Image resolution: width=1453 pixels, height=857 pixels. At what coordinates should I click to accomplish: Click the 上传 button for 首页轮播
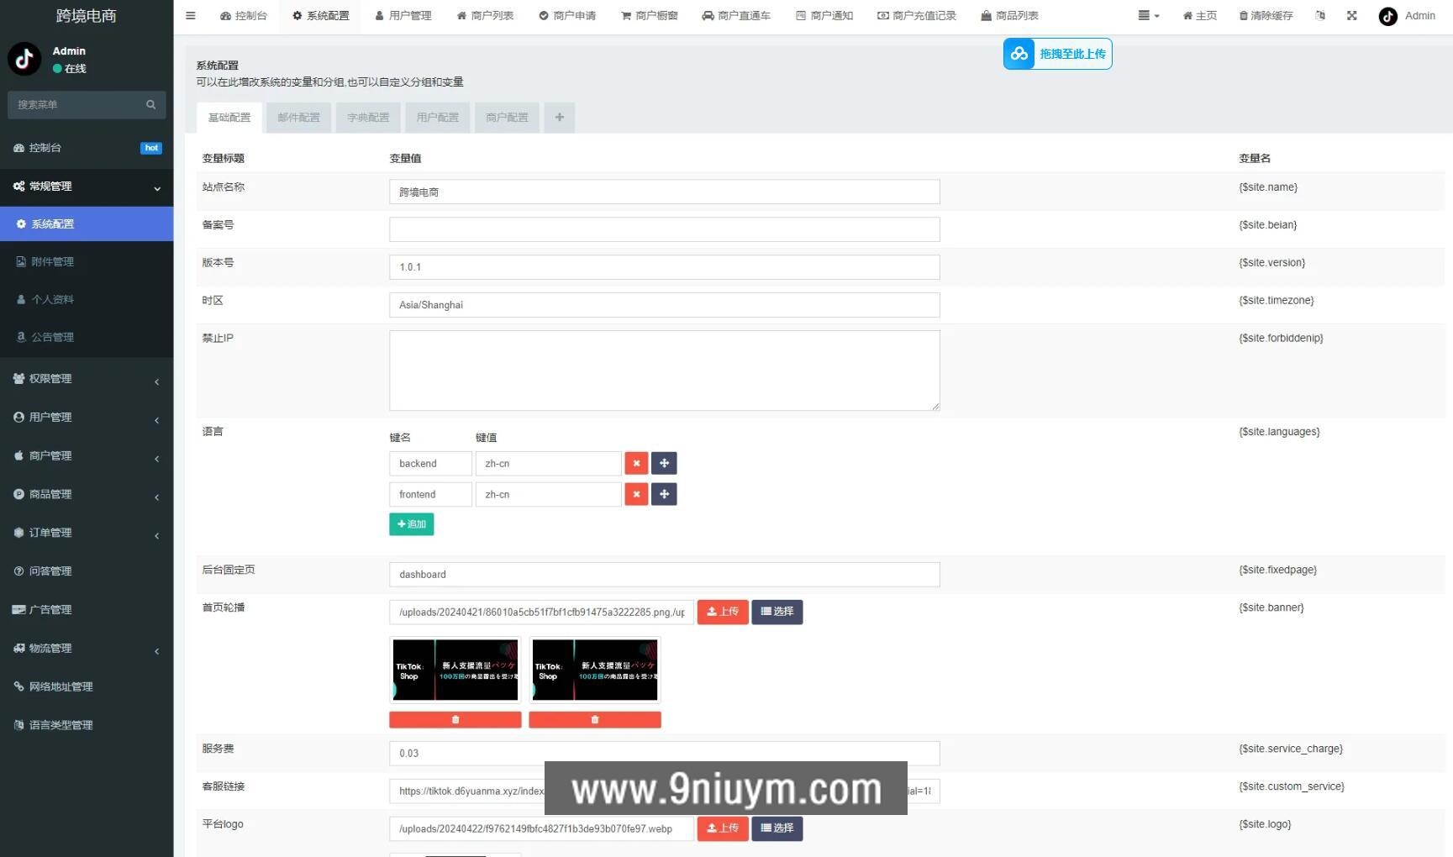(722, 612)
